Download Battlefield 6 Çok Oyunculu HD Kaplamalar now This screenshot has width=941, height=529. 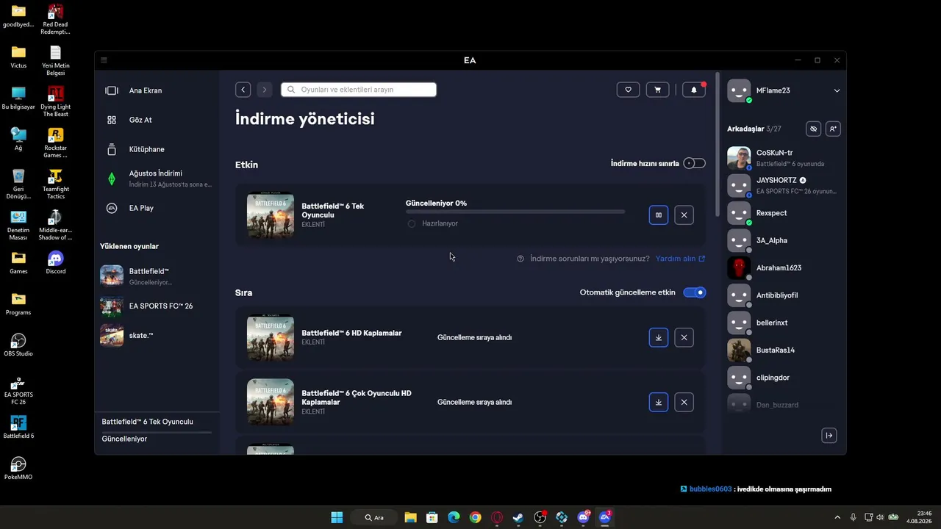(x=659, y=403)
